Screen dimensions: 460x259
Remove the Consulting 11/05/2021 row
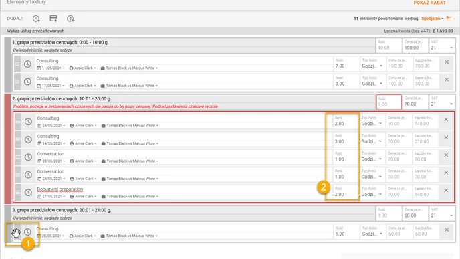(447, 62)
